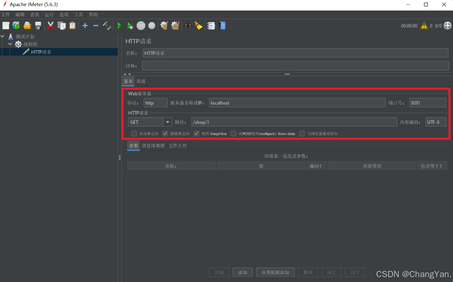This screenshot has height=282, width=453.
Task: Open the 选项 menu
Action: click(64, 15)
